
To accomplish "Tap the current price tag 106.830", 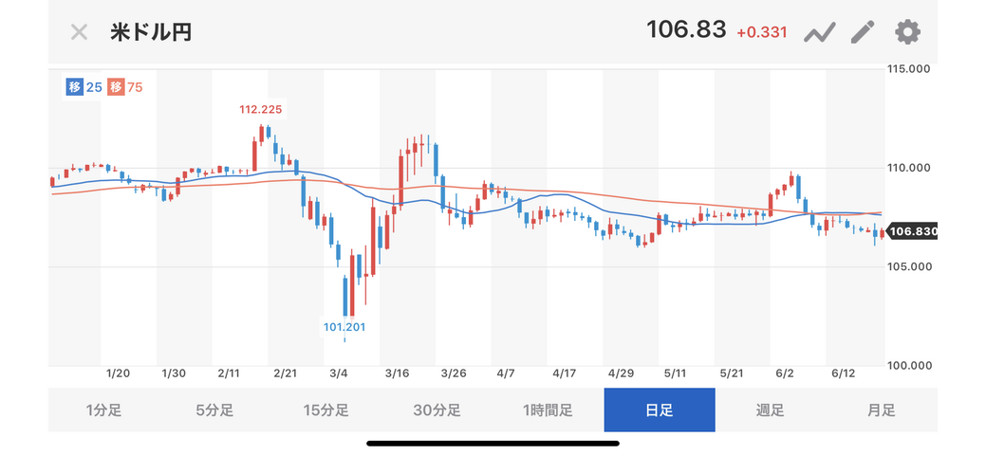I will (x=912, y=232).
